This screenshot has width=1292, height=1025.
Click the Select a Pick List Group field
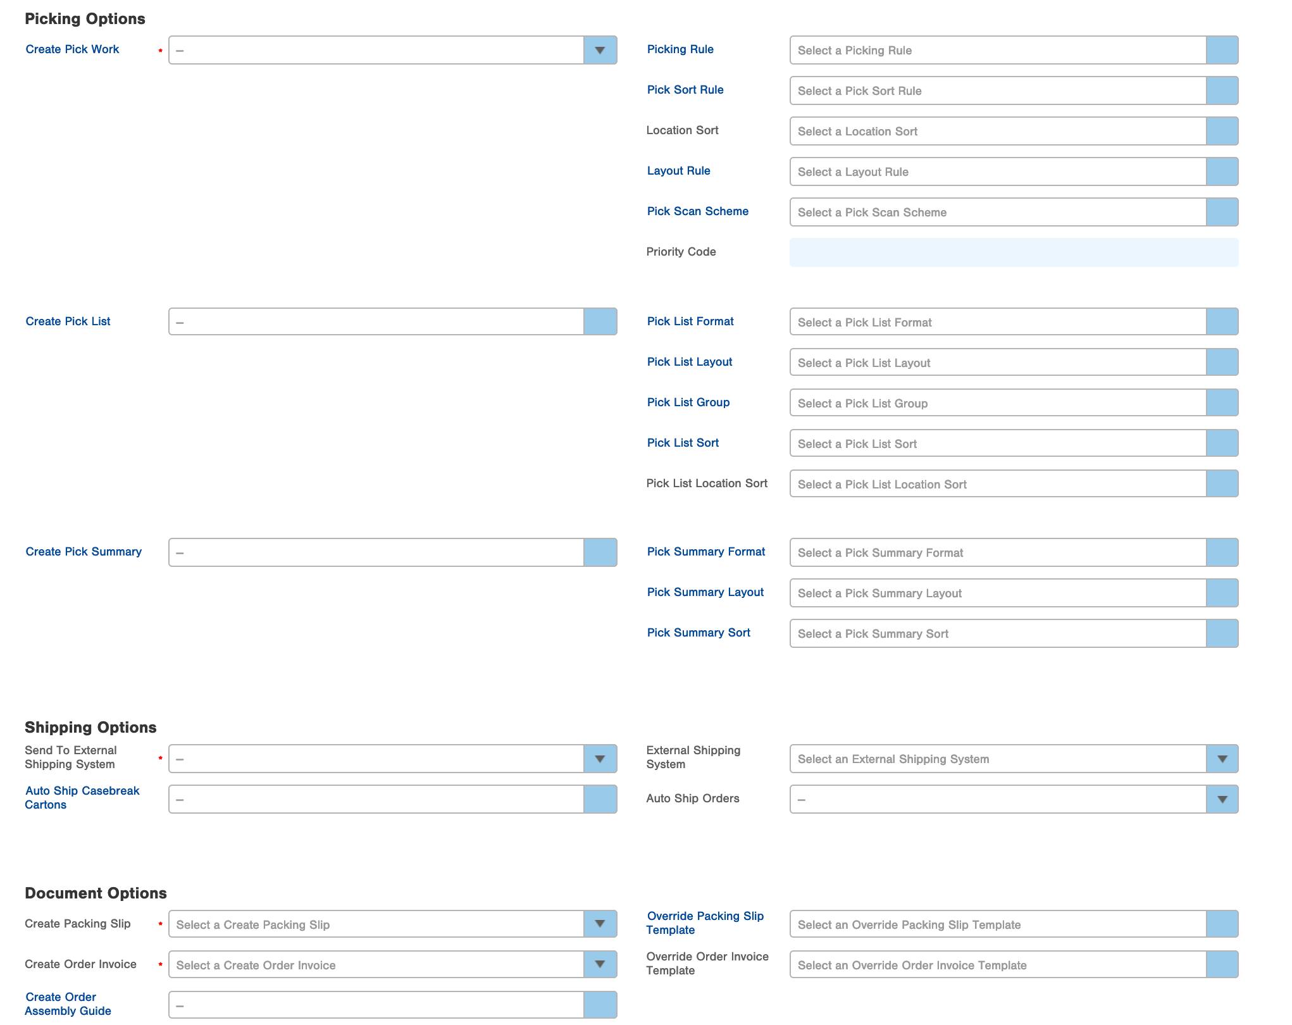pos(997,403)
